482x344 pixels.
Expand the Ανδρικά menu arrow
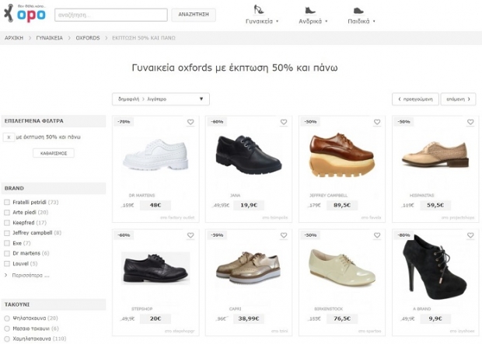tap(327, 22)
